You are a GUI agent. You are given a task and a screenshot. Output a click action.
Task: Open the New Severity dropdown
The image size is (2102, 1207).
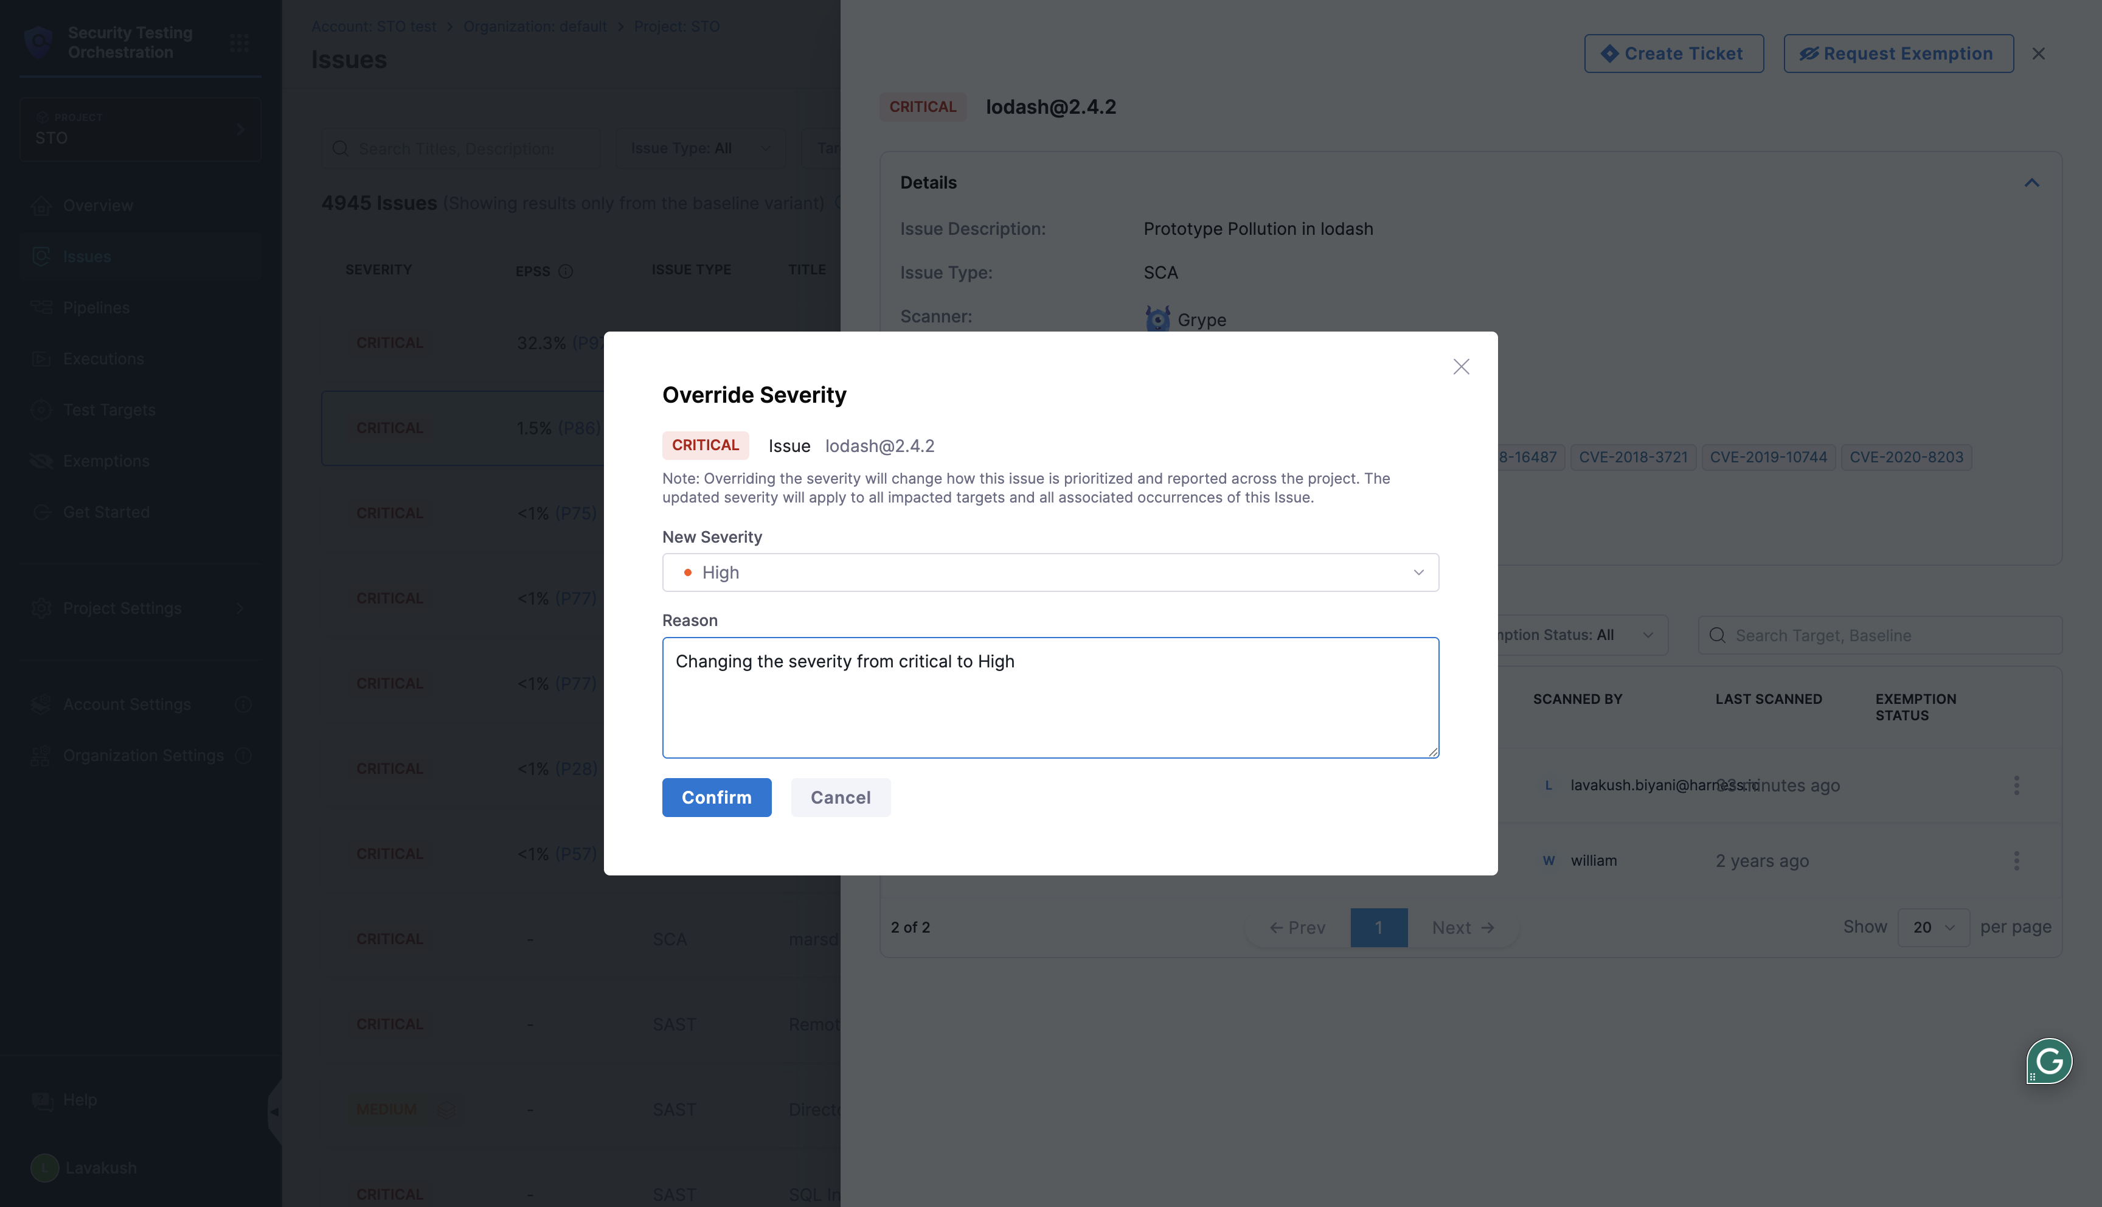[x=1050, y=572]
